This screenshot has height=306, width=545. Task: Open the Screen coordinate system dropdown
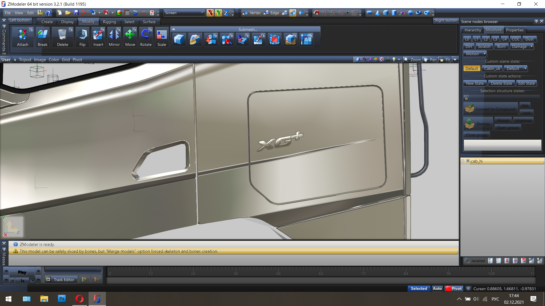tap(184, 13)
